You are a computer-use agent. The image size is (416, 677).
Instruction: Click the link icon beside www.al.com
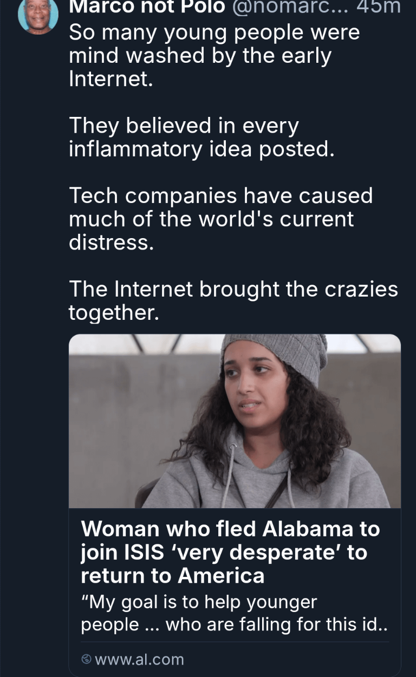86,659
